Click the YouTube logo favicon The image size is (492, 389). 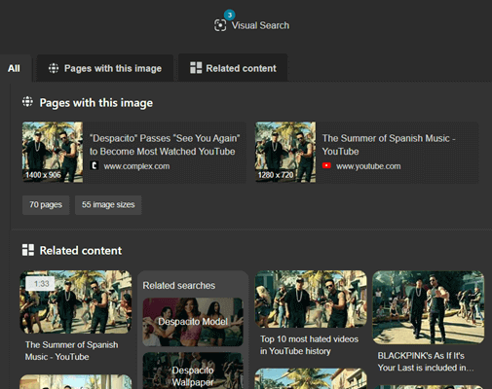(x=326, y=165)
